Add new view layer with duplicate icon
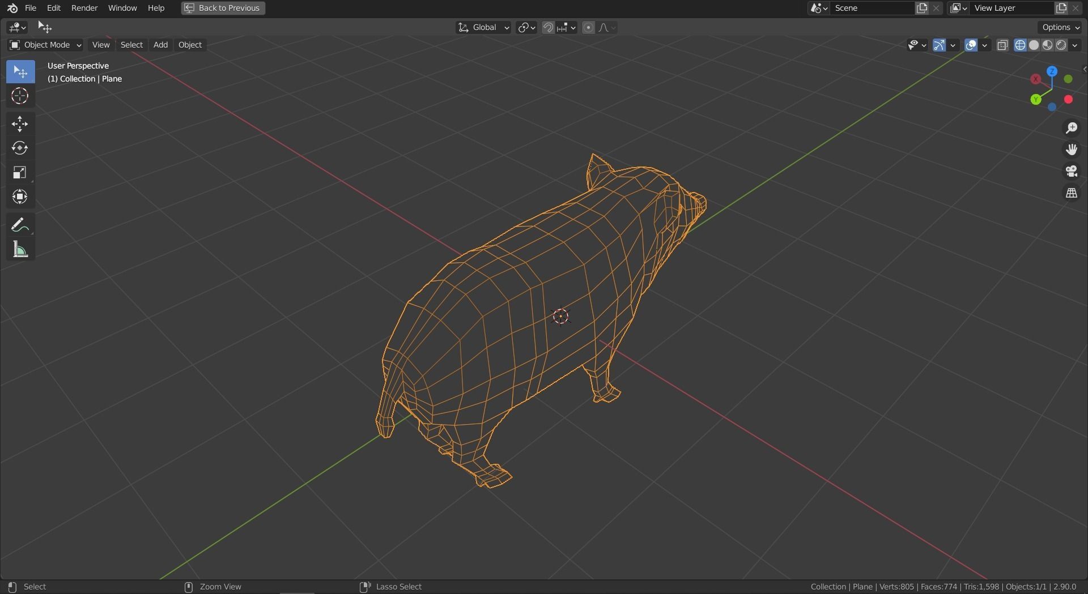This screenshot has width=1088, height=594. pyautogui.click(x=1061, y=8)
